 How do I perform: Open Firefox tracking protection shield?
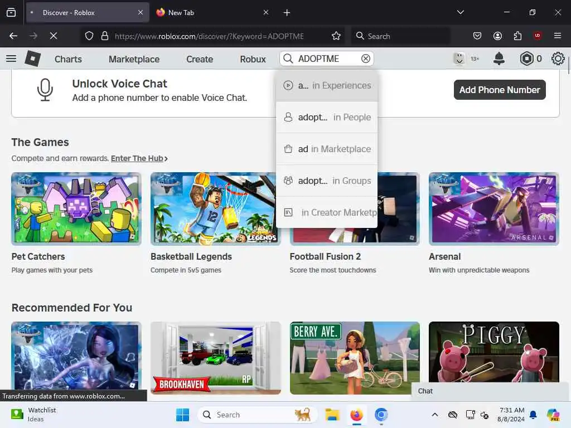tap(89, 36)
